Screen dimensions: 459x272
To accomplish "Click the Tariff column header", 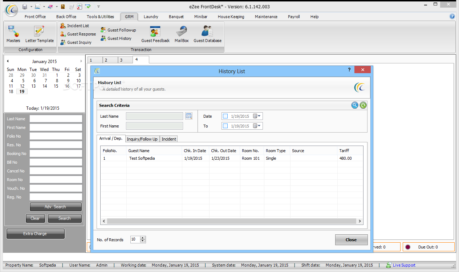I will tap(350, 151).
